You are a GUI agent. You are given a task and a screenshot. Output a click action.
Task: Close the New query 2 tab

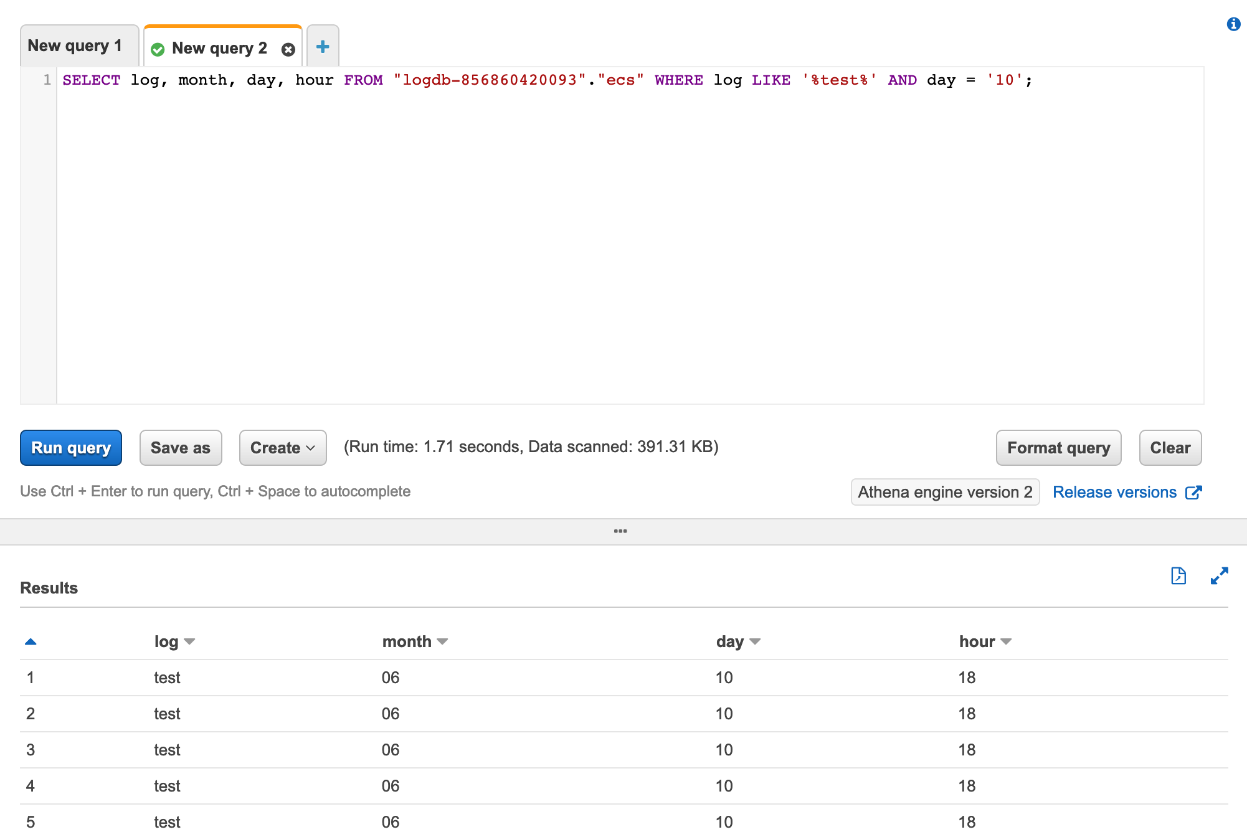pyautogui.click(x=288, y=49)
